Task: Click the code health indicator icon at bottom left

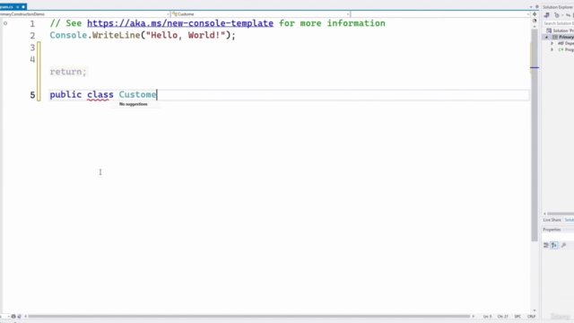Action: coord(13,317)
